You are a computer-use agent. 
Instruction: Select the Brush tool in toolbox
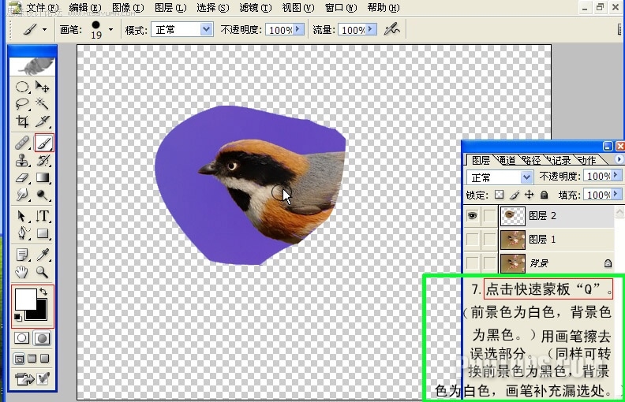pyautogui.click(x=44, y=143)
